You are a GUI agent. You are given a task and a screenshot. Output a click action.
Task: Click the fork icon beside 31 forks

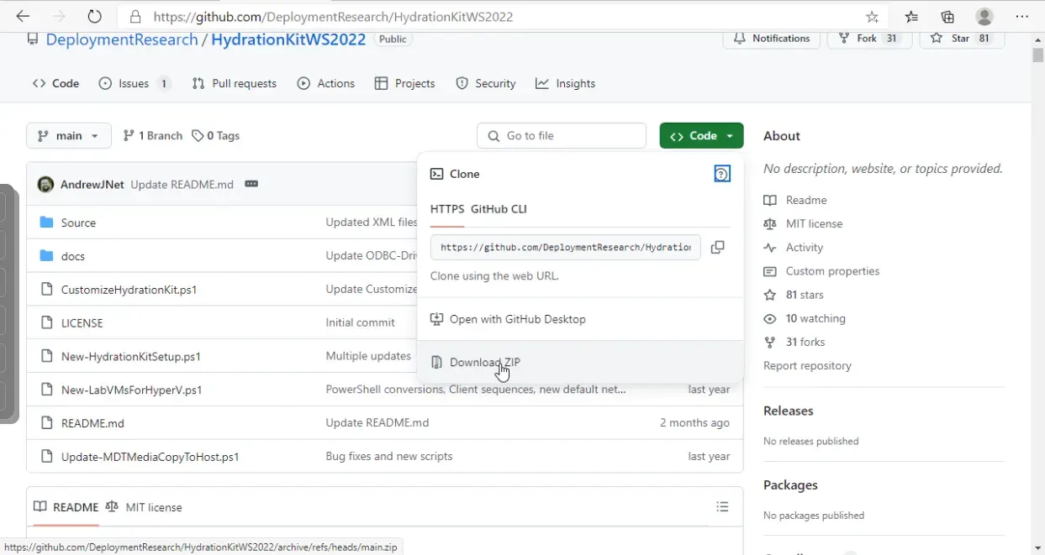(x=770, y=343)
